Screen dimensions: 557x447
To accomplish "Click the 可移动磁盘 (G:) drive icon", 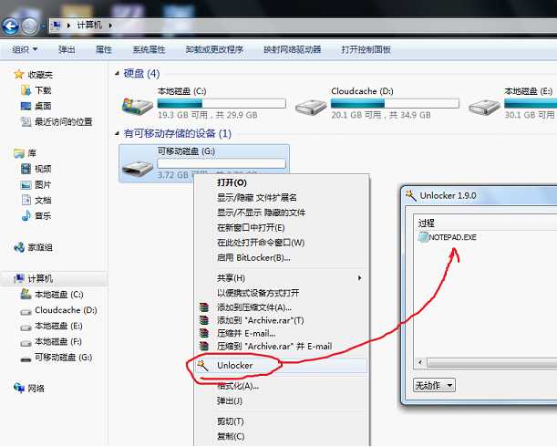I will point(137,169).
